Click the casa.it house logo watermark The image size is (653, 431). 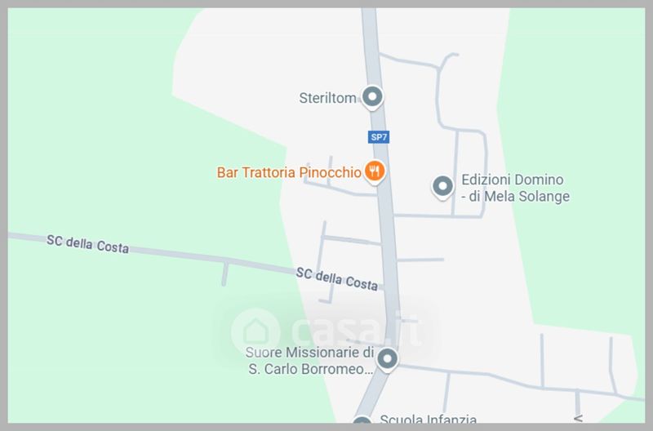tap(255, 331)
